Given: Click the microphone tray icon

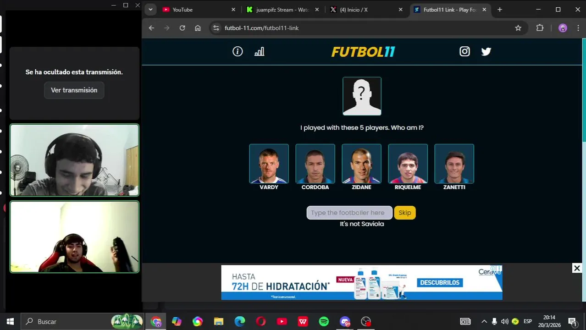Looking at the screenshot, I should click(x=494, y=322).
